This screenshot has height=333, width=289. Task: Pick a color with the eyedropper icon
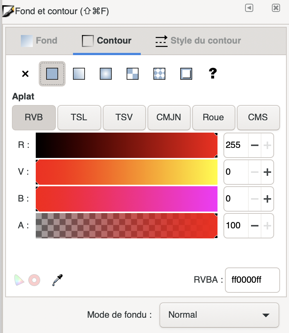point(57,280)
